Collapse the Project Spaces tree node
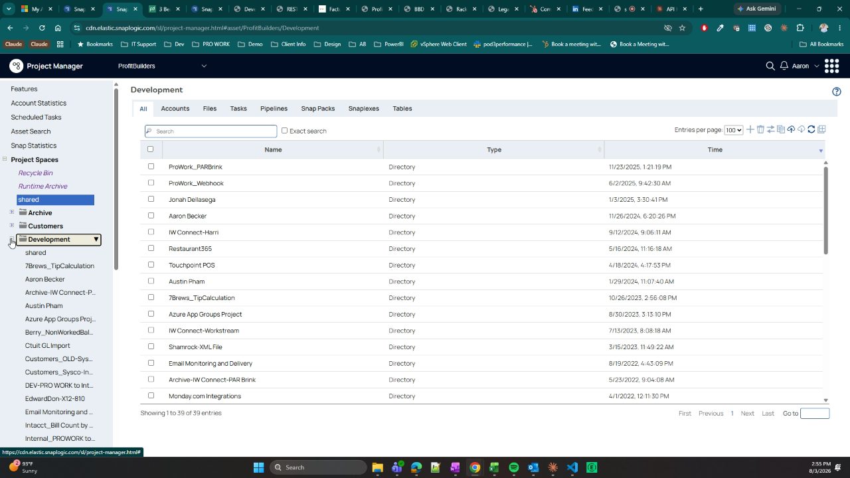This screenshot has height=478, width=850. coord(5,159)
